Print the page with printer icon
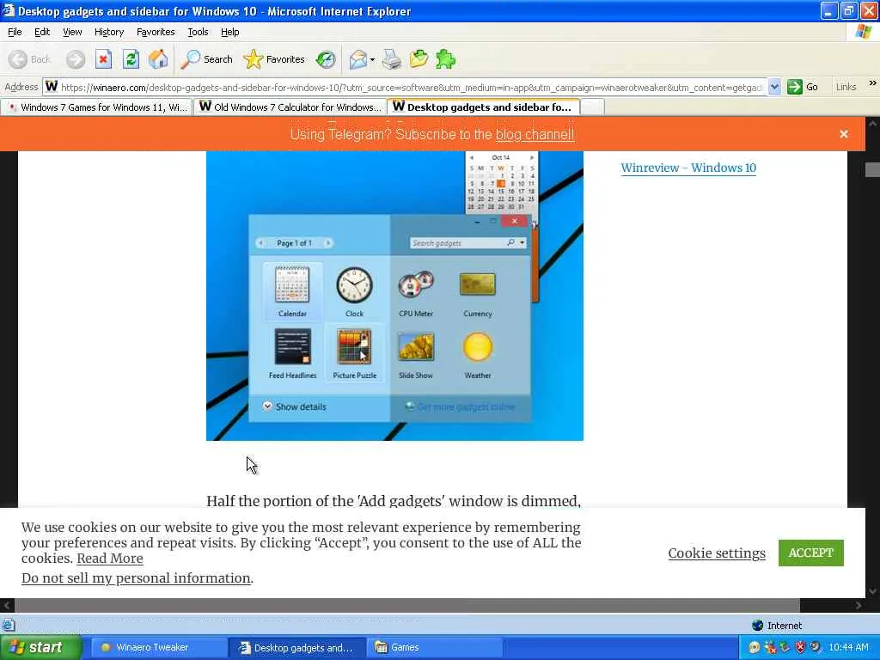The height and width of the screenshot is (660, 880). click(x=392, y=59)
